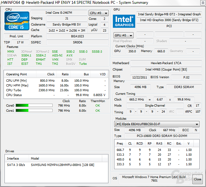Click the Cores count value 2
This screenshot has width=206, height=187.
coord(105,19)
